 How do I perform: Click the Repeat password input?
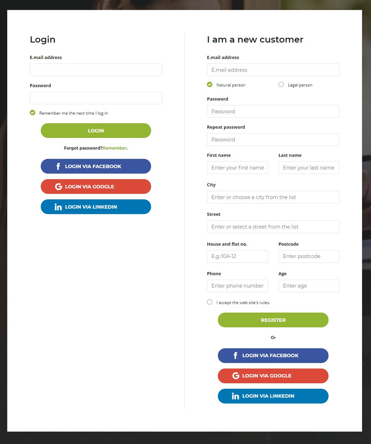[x=273, y=140]
